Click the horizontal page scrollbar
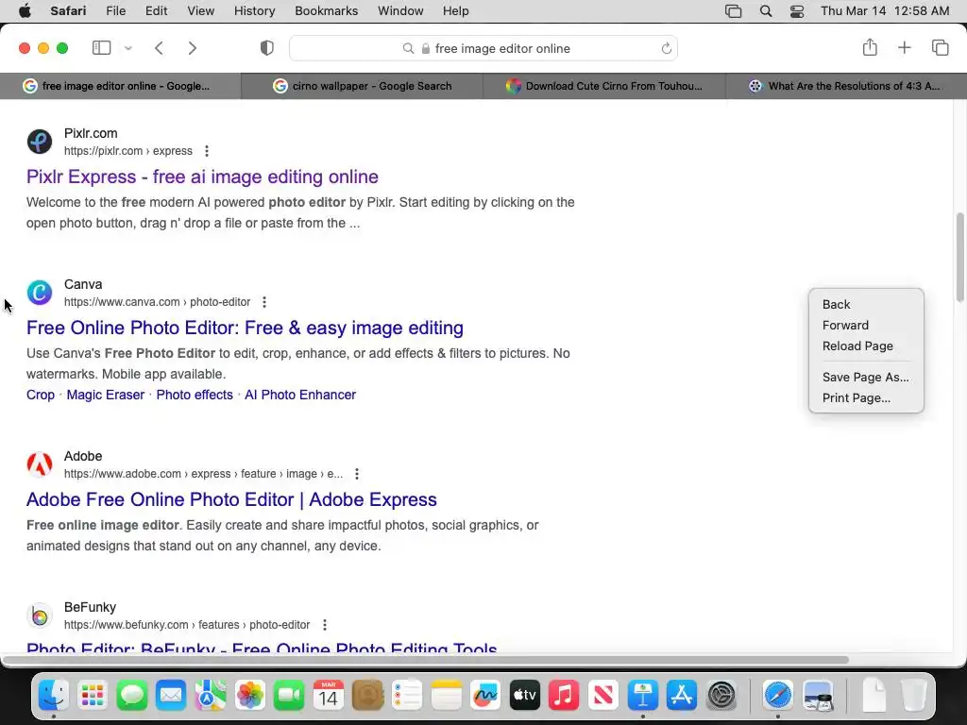967x725 pixels. pyautogui.click(x=426, y=660)
